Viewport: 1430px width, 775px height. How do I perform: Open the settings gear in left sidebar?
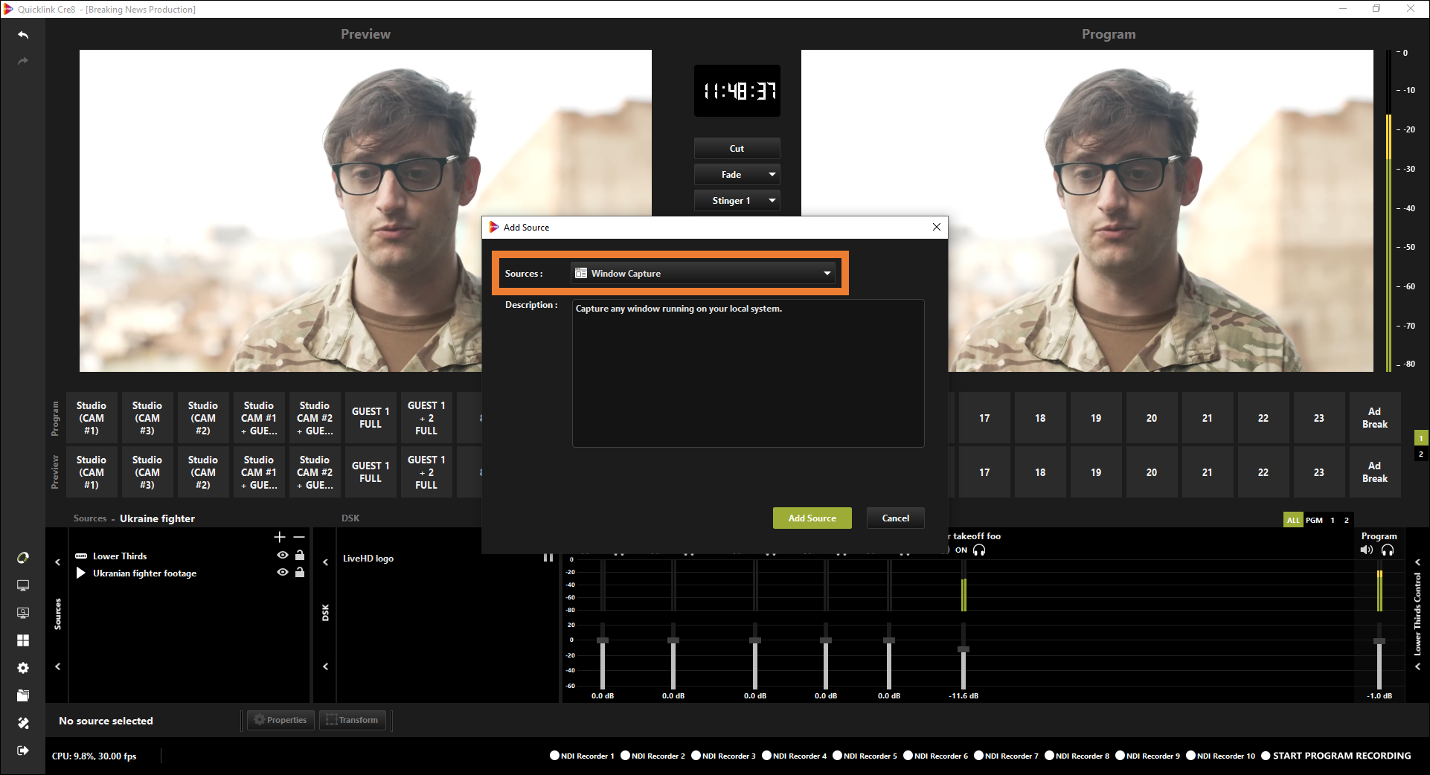click(x=23, y=668)
